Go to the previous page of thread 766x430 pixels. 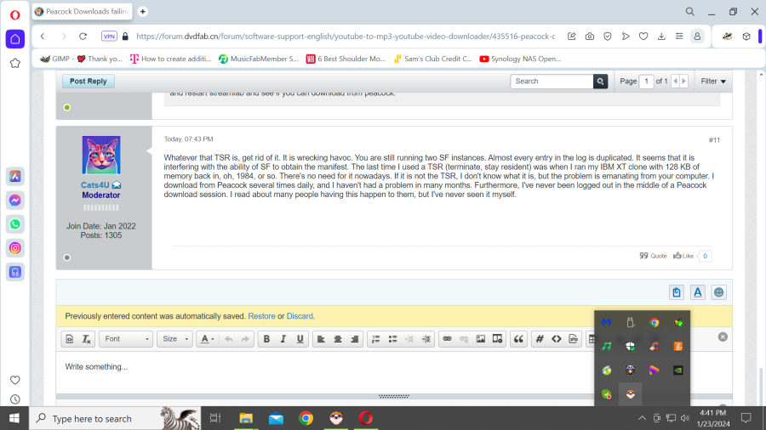676,82
